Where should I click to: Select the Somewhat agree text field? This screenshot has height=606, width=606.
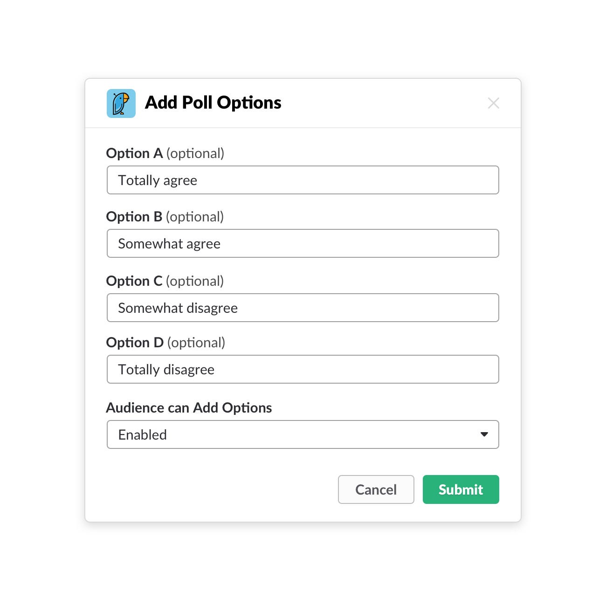coord(303,243)
